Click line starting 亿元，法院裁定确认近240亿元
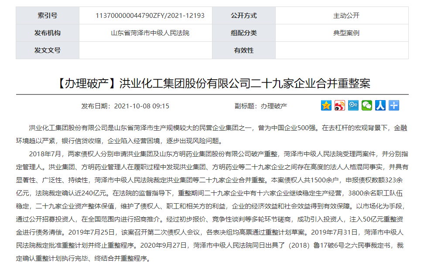This screenshot has width=424, height=262. click(x=209, y=193)
